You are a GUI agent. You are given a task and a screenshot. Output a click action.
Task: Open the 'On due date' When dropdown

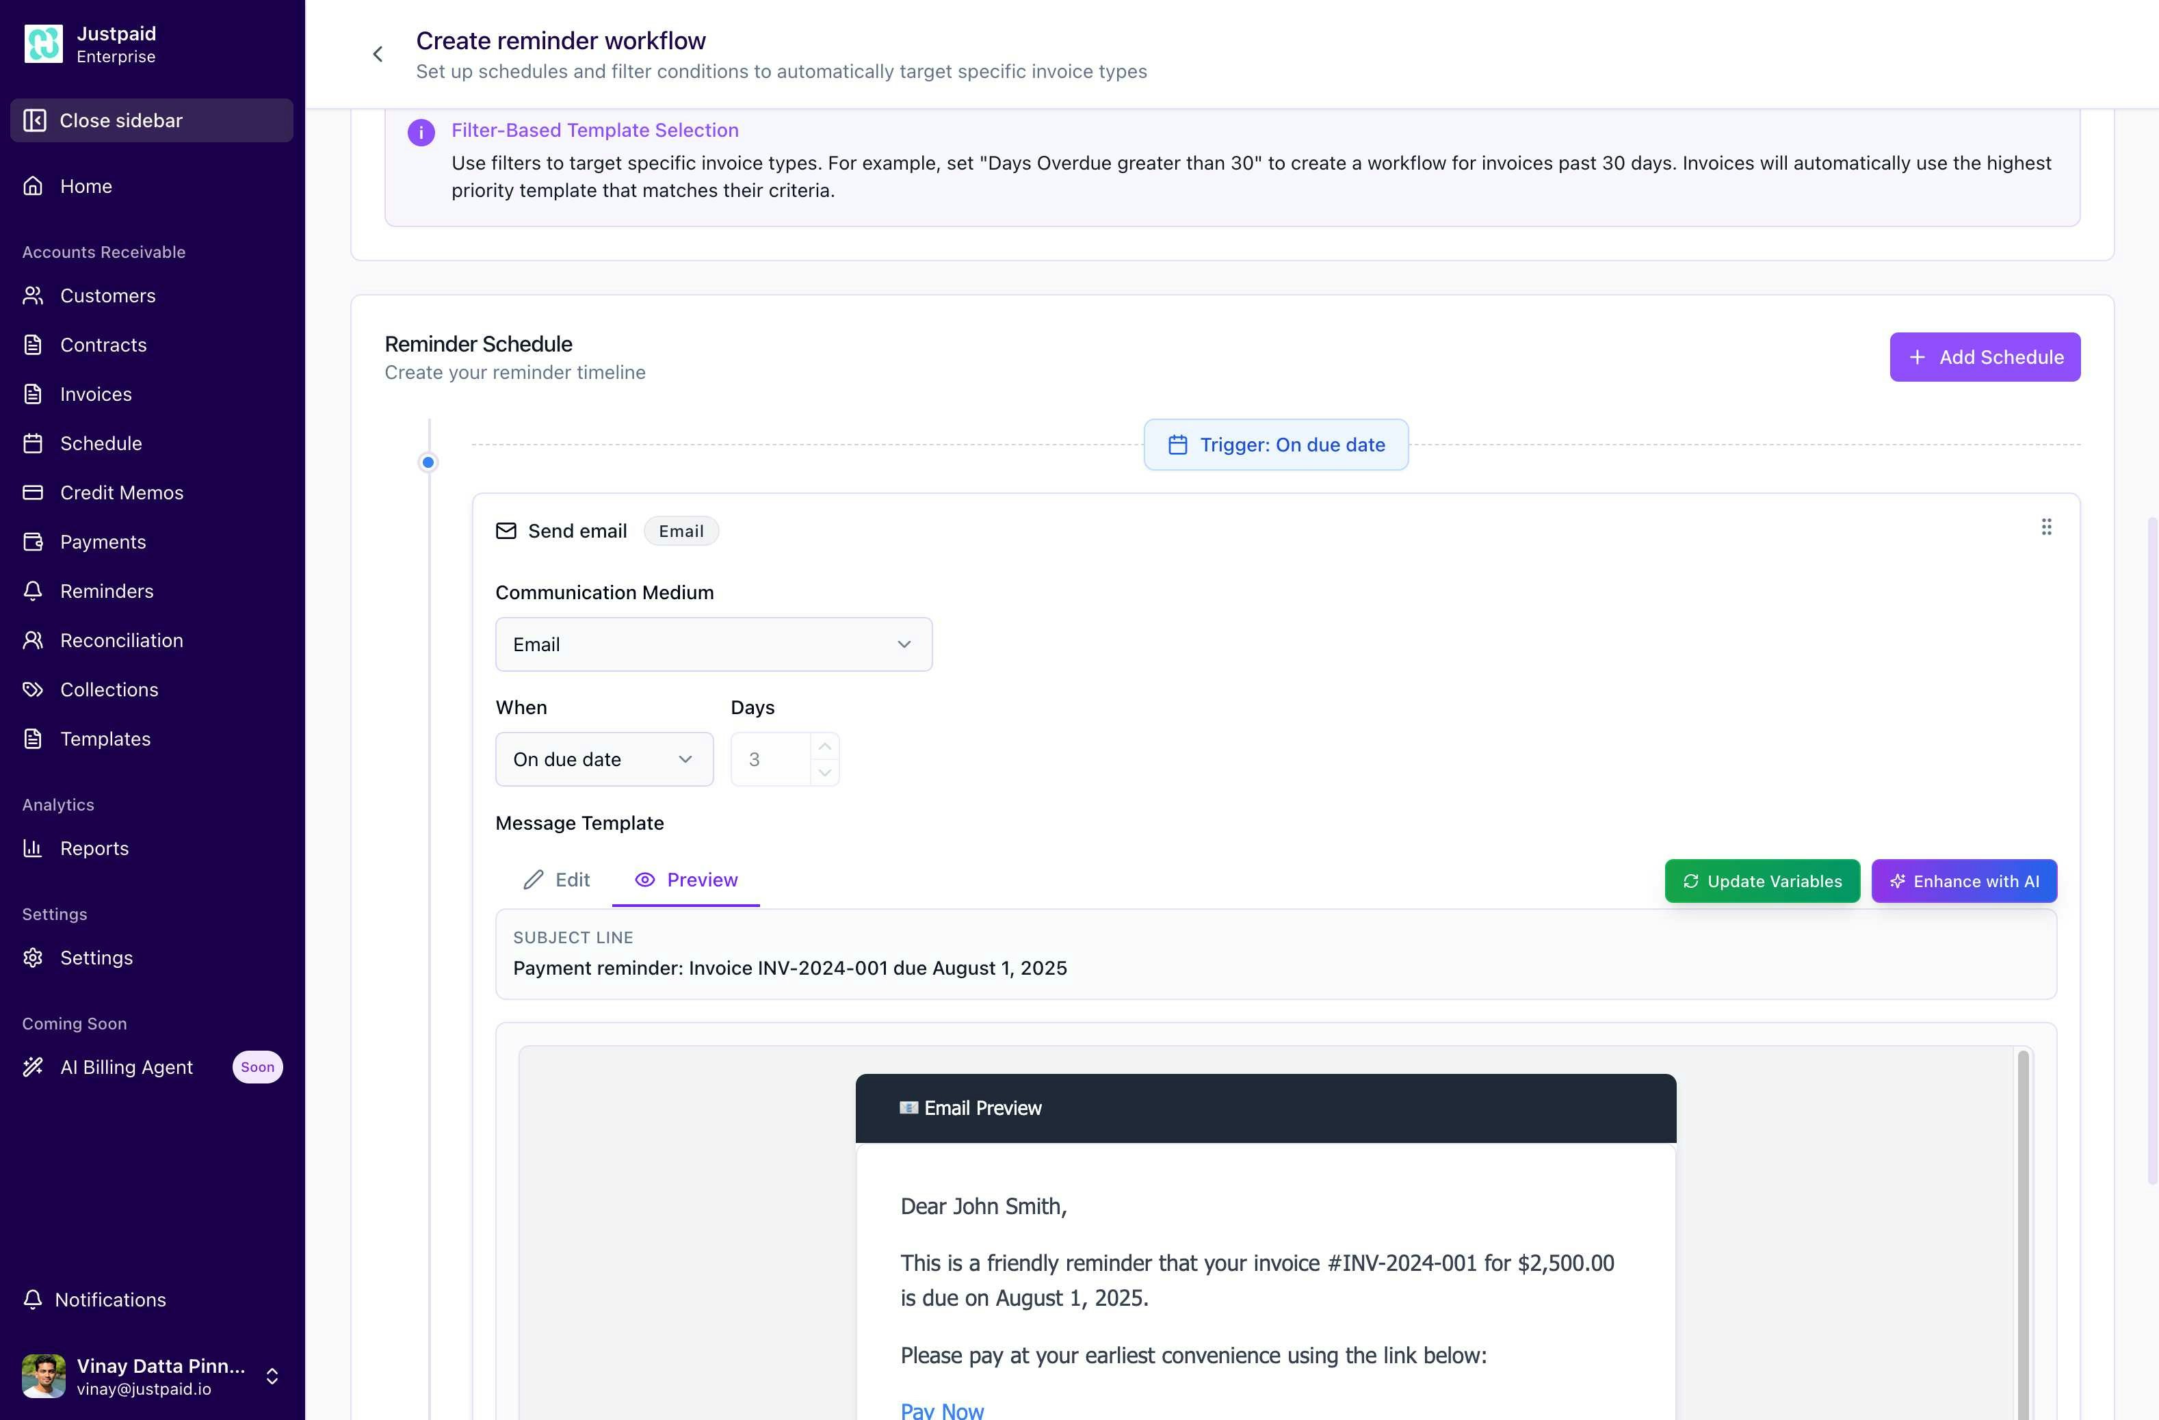604,759
